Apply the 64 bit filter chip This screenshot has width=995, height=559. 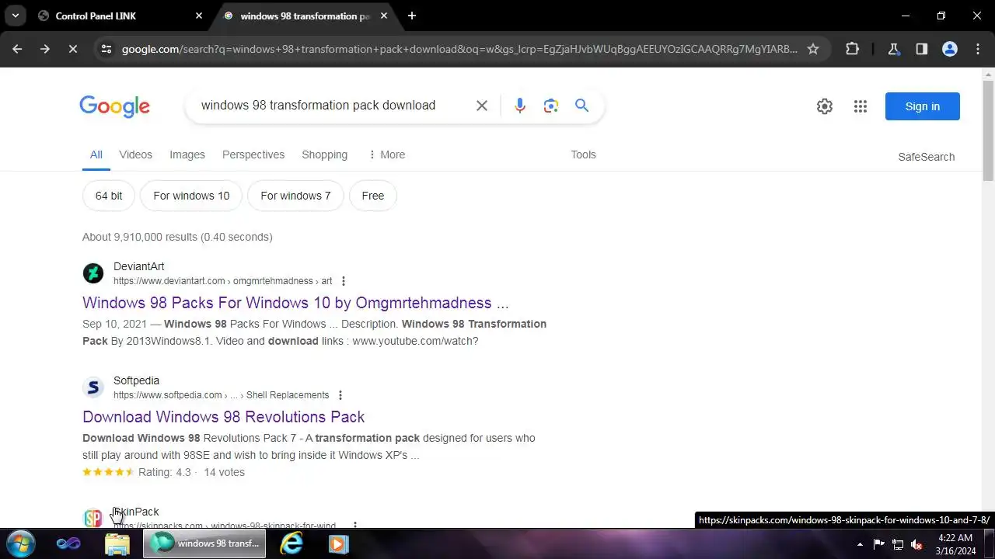coord(109,196)
